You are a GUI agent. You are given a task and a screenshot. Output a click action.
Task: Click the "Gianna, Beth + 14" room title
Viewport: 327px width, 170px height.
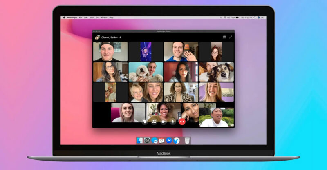pyautogui.click(x=112, y=37)
